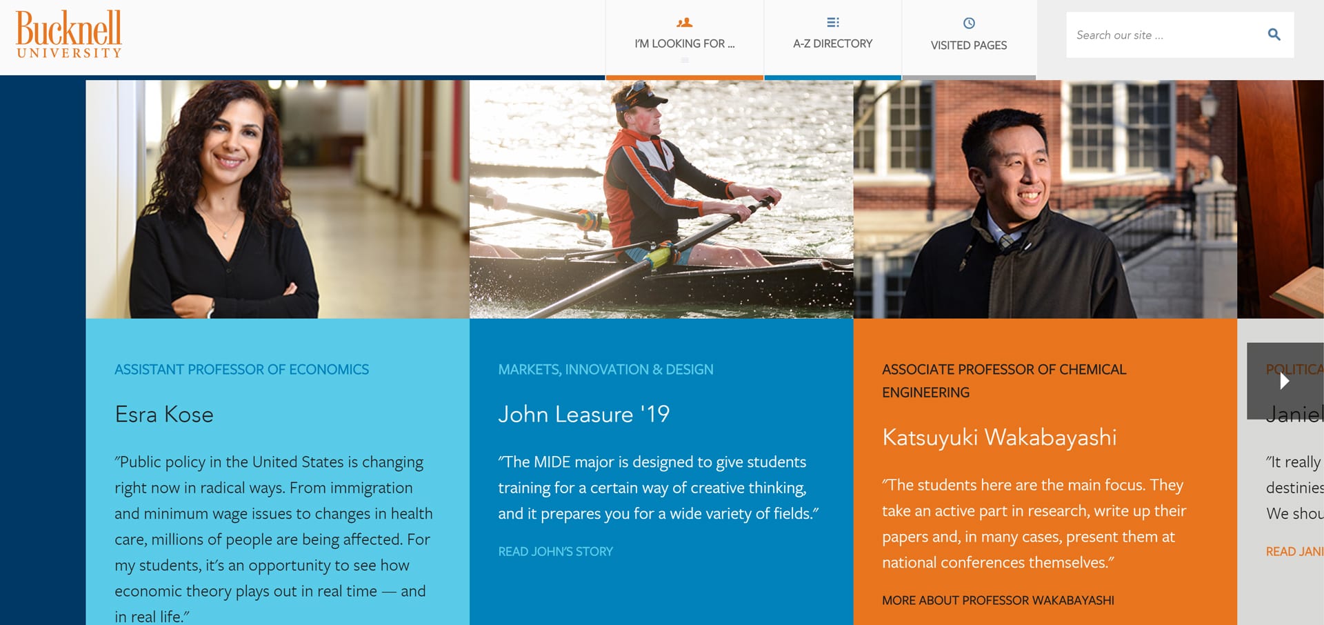The width and height of the screenshot is (1324, 625).
Task: Select the John Leasure '19 heading
Action: (584, 414)
